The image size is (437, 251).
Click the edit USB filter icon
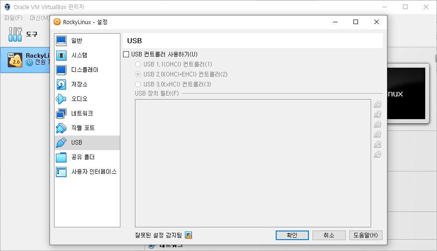377,125
